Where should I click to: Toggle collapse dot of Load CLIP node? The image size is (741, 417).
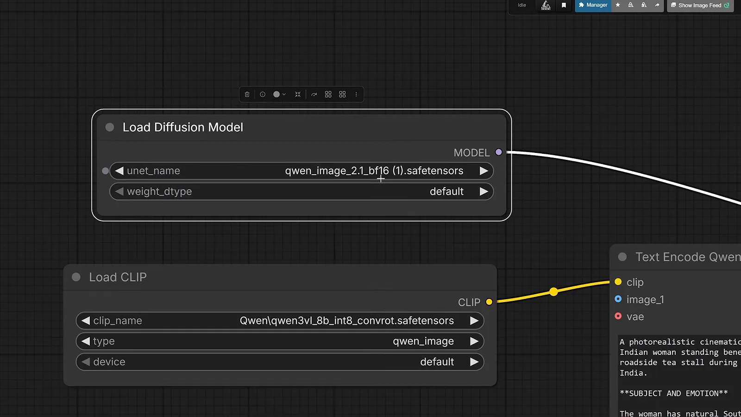76,277
